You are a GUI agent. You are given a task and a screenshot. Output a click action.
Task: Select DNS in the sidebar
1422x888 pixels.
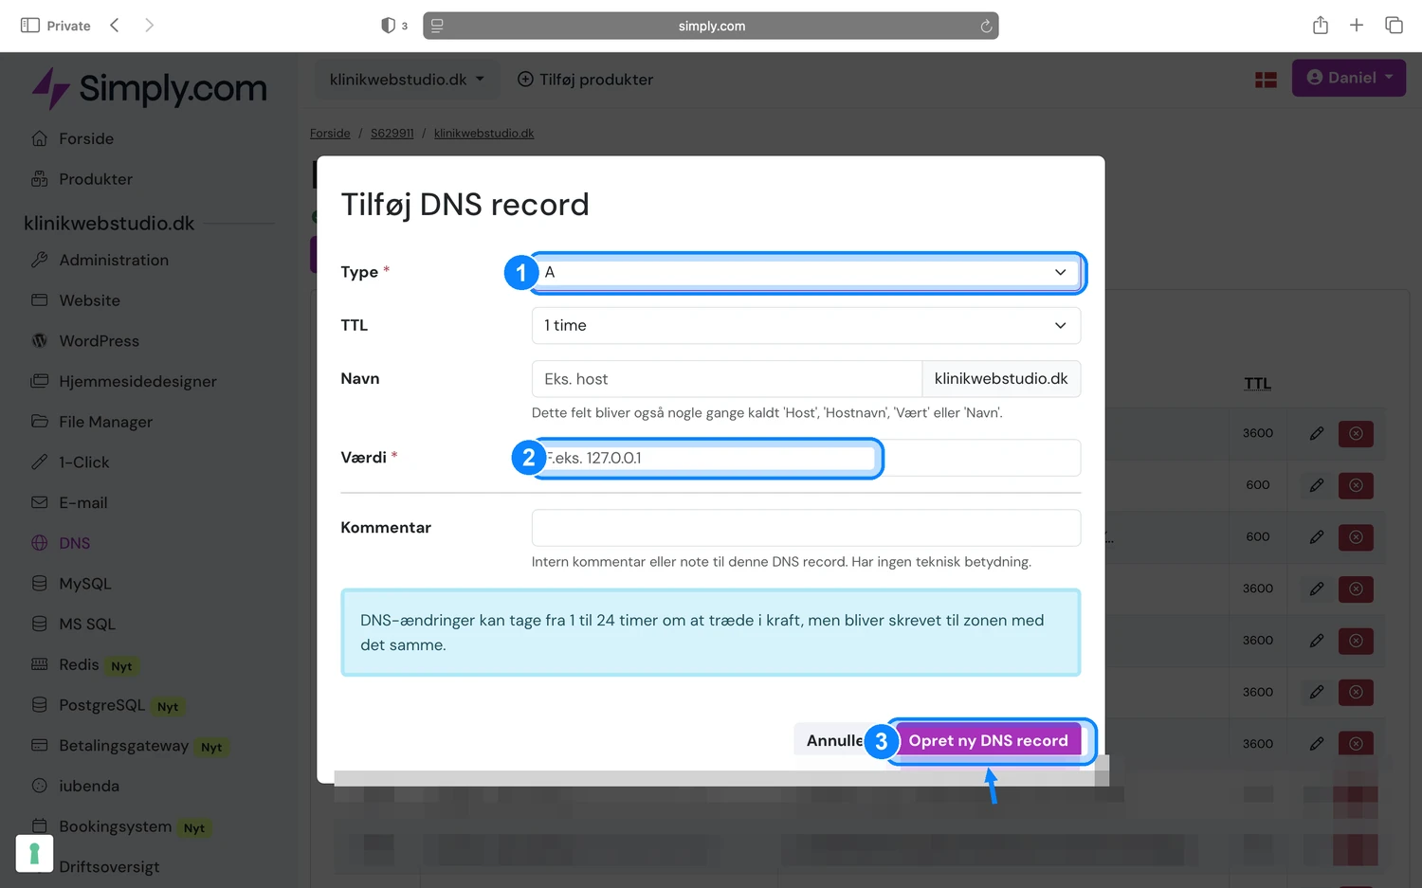(74, 543)
